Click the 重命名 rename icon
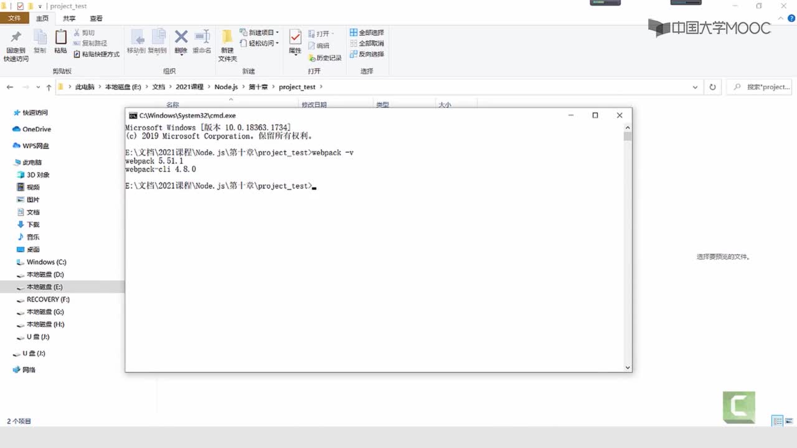 tap(202, 37)
